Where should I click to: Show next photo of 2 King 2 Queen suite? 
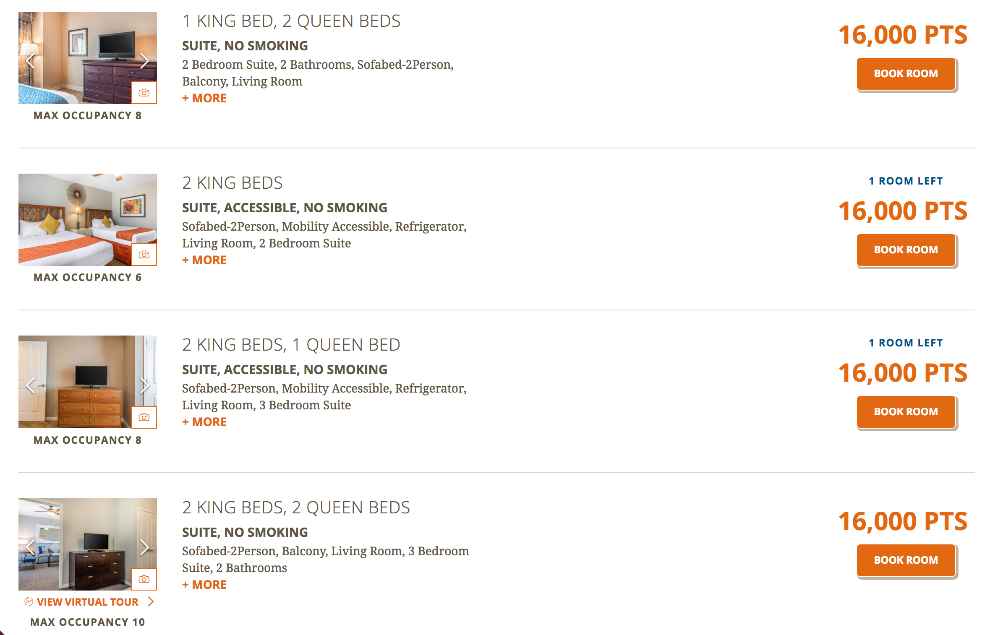pyautogui.click(x=144, y=547)
